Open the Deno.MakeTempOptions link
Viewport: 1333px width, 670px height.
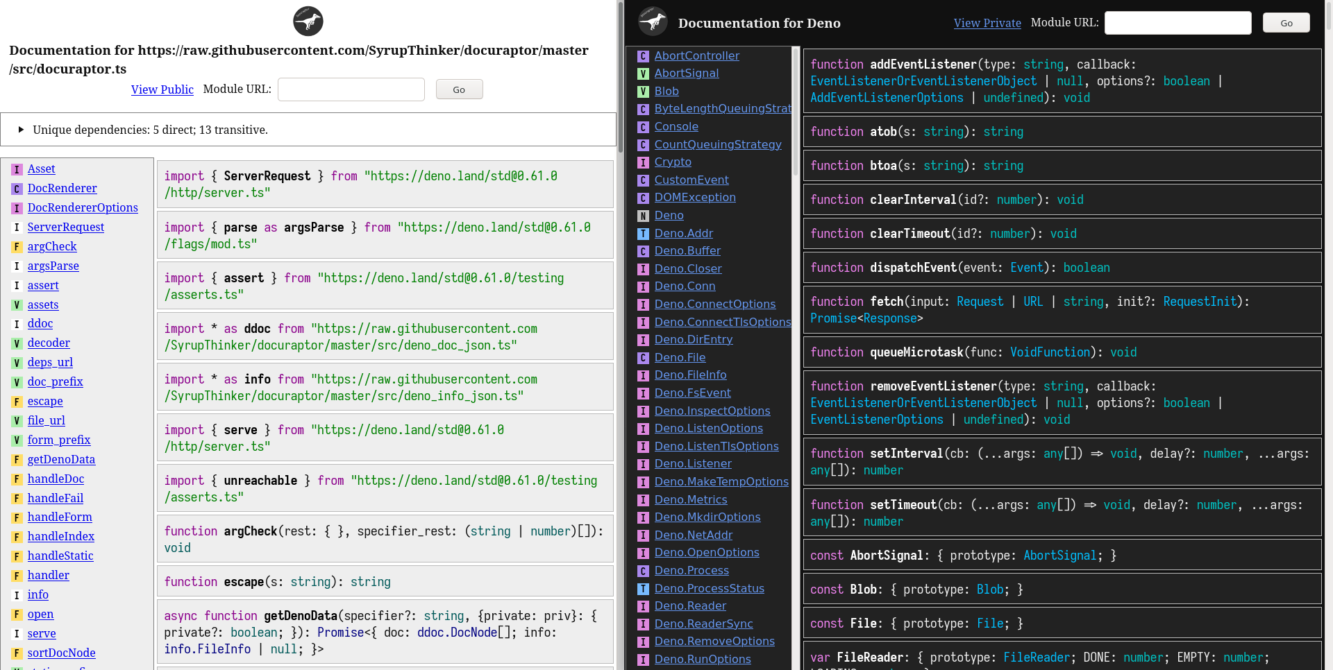tap(721, 481)
